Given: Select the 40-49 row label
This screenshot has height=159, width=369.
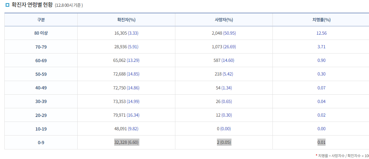Looking at the screenshot, I should [x=41, y=88].
